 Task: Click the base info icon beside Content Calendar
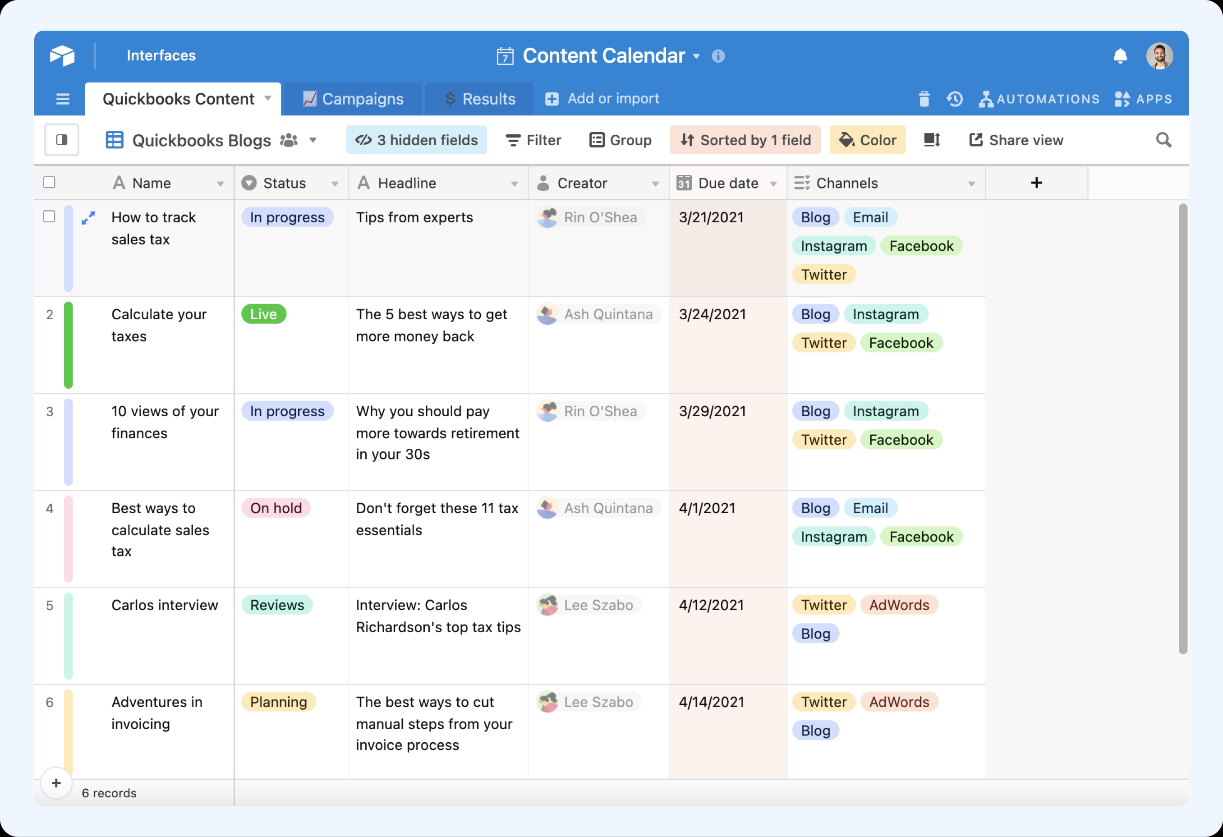[x=718, y=56]
